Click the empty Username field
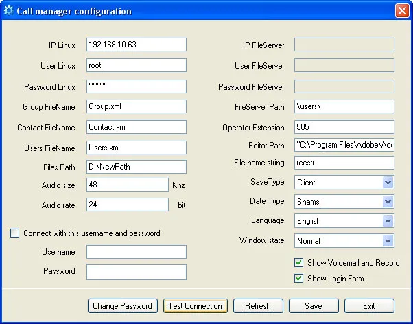 pos(137,252)
